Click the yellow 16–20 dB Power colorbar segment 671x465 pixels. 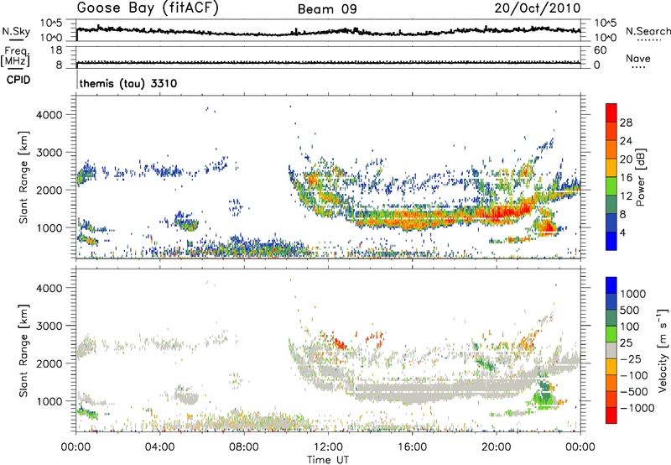[x=611, y=168]
